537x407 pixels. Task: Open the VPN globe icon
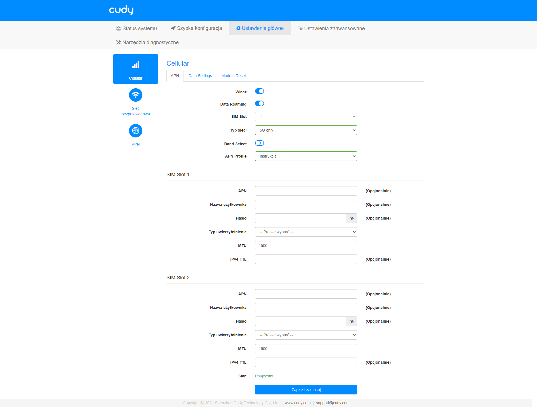tap(136, 131)
